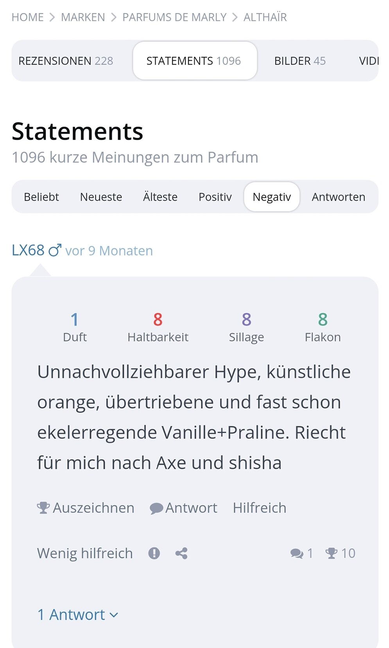Click the trophy icon beside Auszeichnen
Screen dimensions: 389x648
click(43, 508)
